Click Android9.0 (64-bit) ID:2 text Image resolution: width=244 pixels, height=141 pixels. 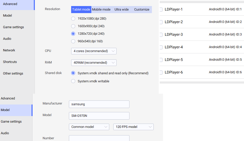tap(225, 22)
